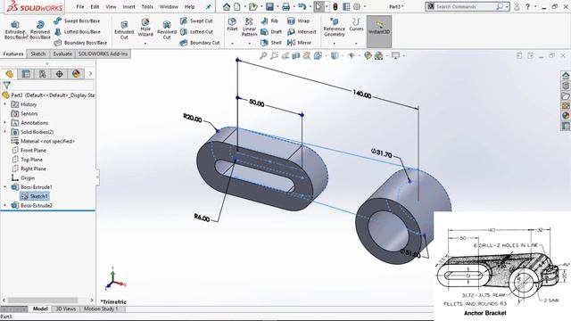Switch to the Motion Study 1 tab
571x321 pixels.
101,309
